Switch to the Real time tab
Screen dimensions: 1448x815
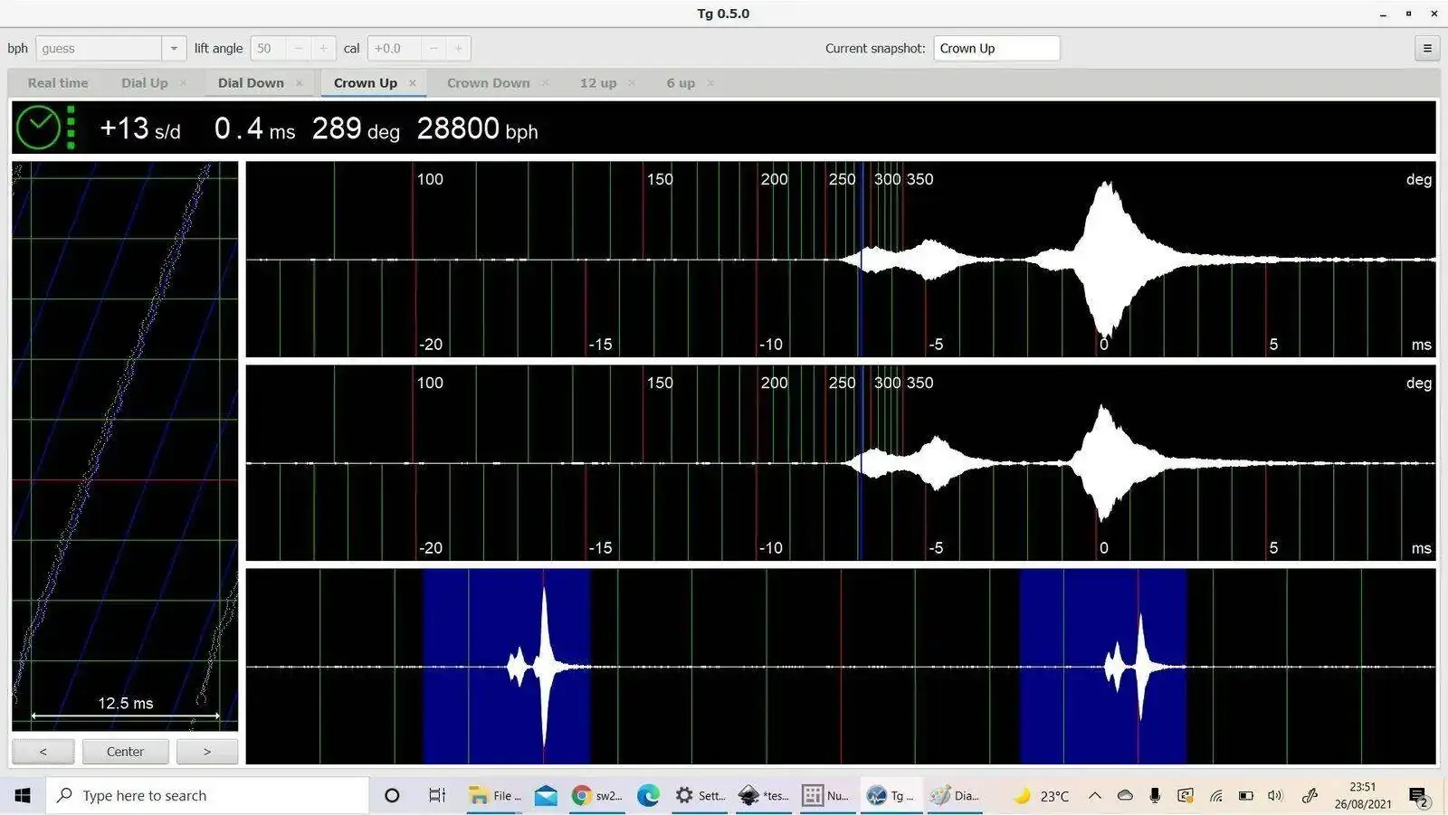(58, 83)
